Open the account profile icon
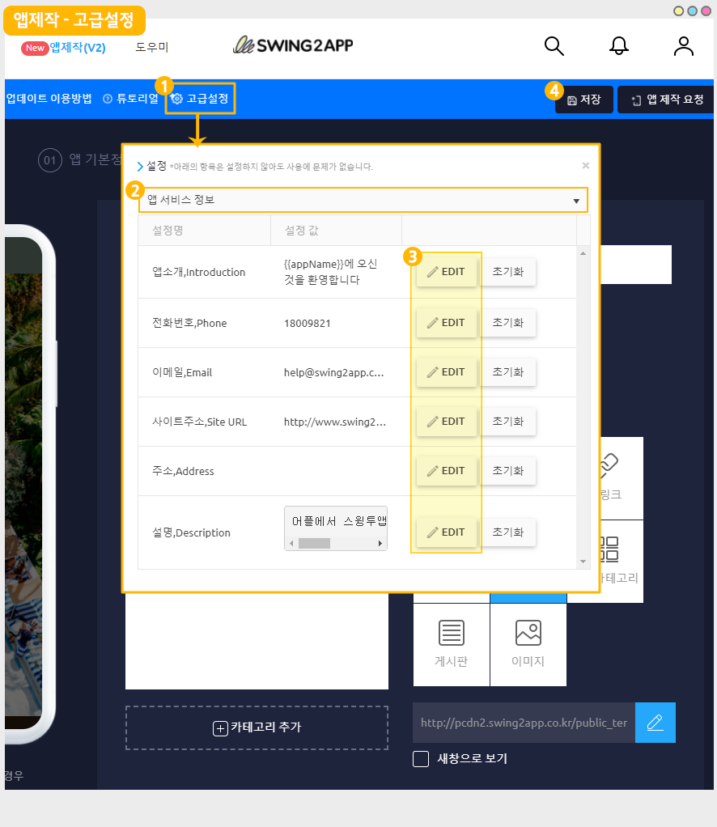Viewport: 717px width, 827px height. [683, 46]
